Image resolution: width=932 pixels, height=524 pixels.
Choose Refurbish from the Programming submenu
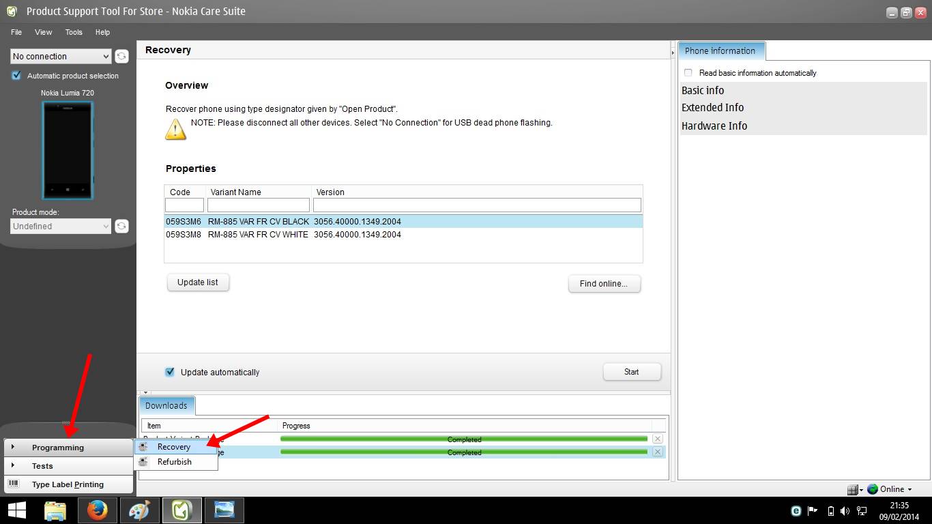point(175,462)
